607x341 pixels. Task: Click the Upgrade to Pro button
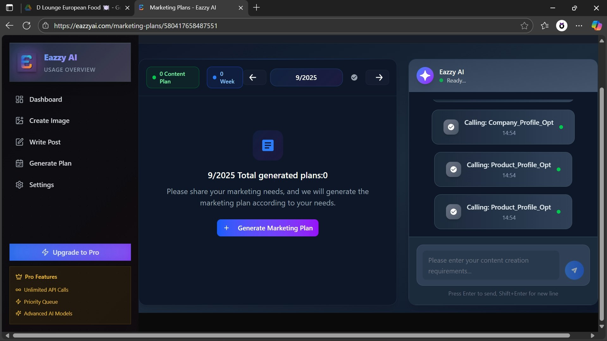[70, 252]
